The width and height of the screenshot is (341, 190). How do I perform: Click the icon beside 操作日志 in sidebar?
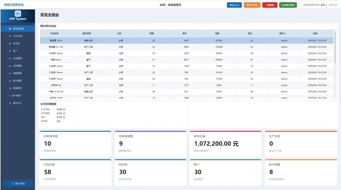pyautogui.click(x=10, y=103)
